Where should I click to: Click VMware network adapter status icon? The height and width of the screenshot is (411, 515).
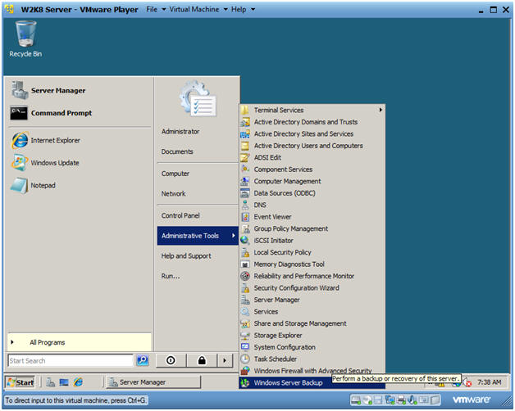tap(390, 400)
